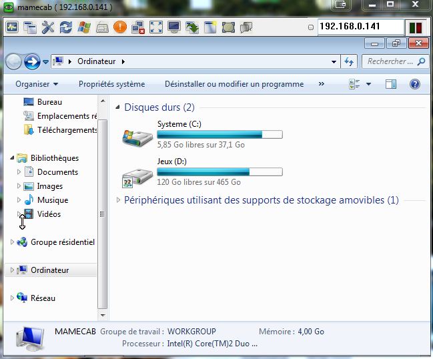Toggle the preview pane button
Viewport: 433px width, 359px height.
(x=391, y=84)
